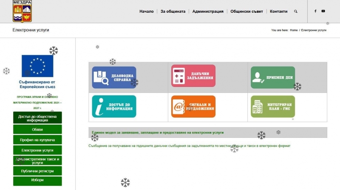Viewport: 340px width, 190px height.
Task: Open the Приемен ден tile
Action: (272, 78)
